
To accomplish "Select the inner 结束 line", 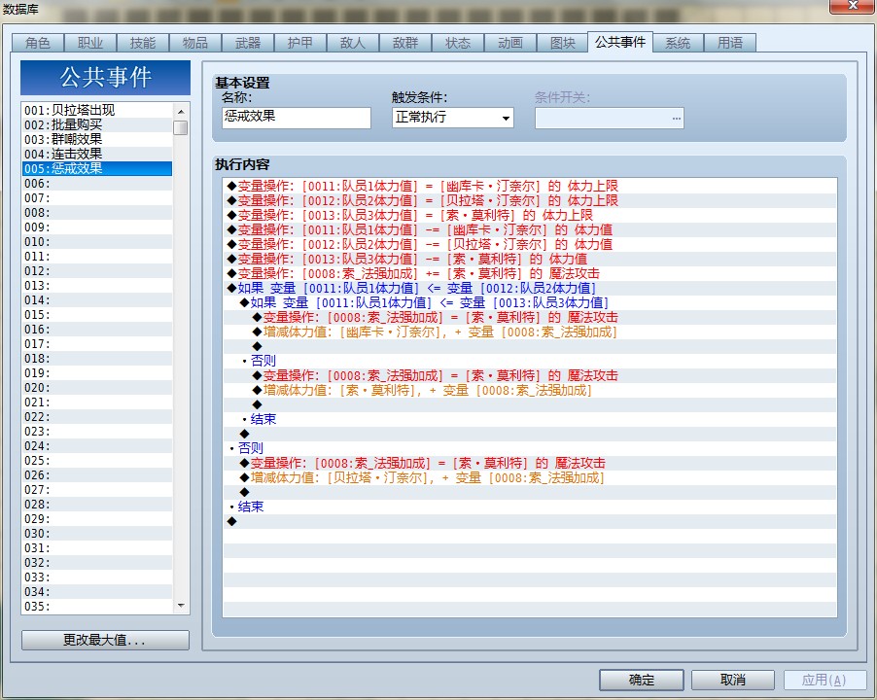I will (530, 419).
